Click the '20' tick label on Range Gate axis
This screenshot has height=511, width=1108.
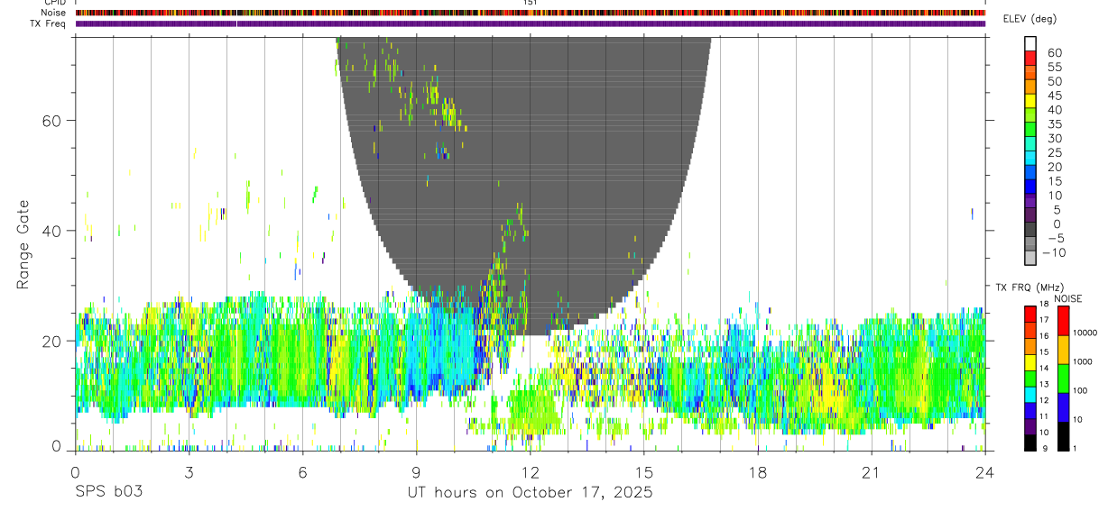click(51, 341)
